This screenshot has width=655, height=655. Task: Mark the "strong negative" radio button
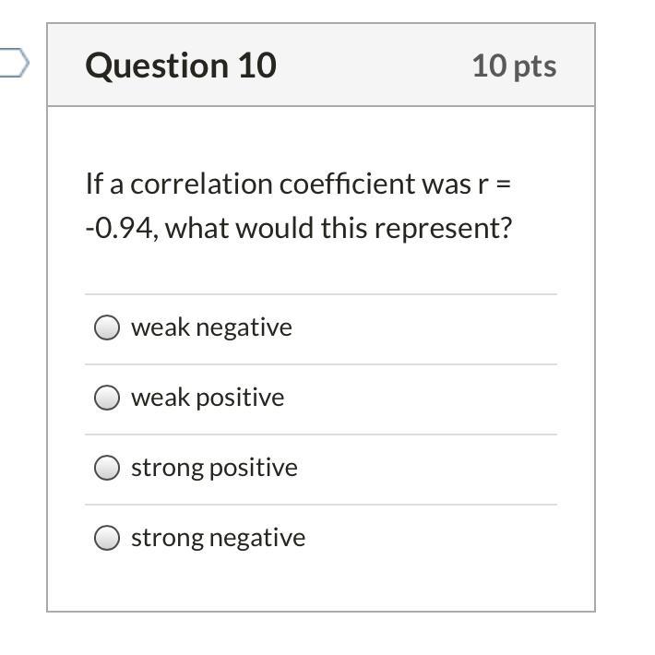[x=107, y=538]
